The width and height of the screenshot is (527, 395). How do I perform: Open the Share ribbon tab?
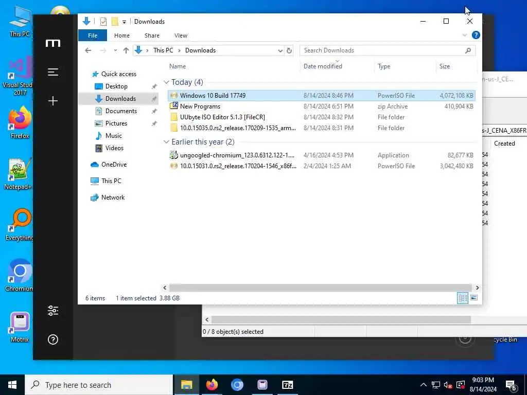click(152, 35)
